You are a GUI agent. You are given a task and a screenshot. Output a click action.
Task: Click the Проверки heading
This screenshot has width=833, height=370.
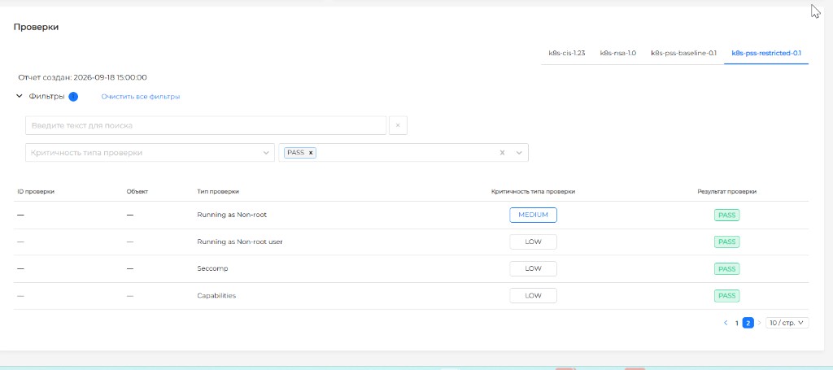[x=36, y=27]
